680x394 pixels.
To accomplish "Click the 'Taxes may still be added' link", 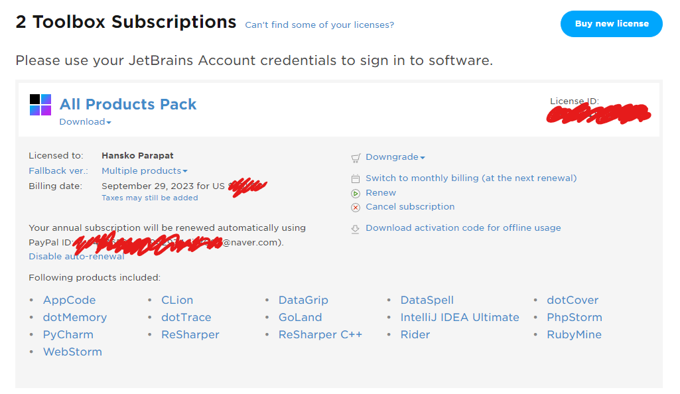I will pos(150,198).
